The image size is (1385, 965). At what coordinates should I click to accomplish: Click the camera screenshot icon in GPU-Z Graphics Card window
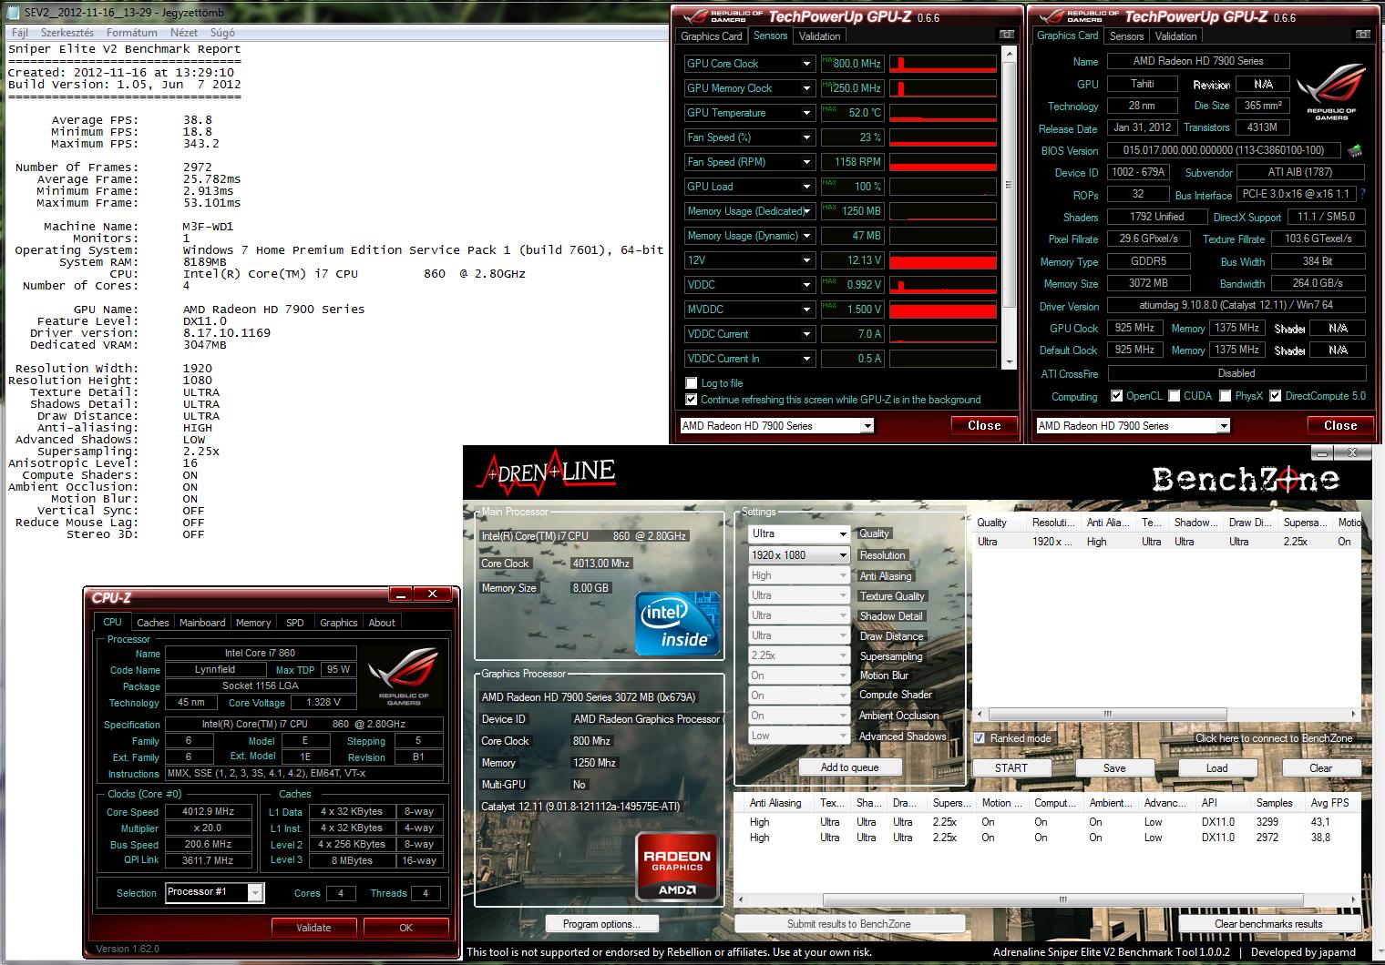[1362, 35]
